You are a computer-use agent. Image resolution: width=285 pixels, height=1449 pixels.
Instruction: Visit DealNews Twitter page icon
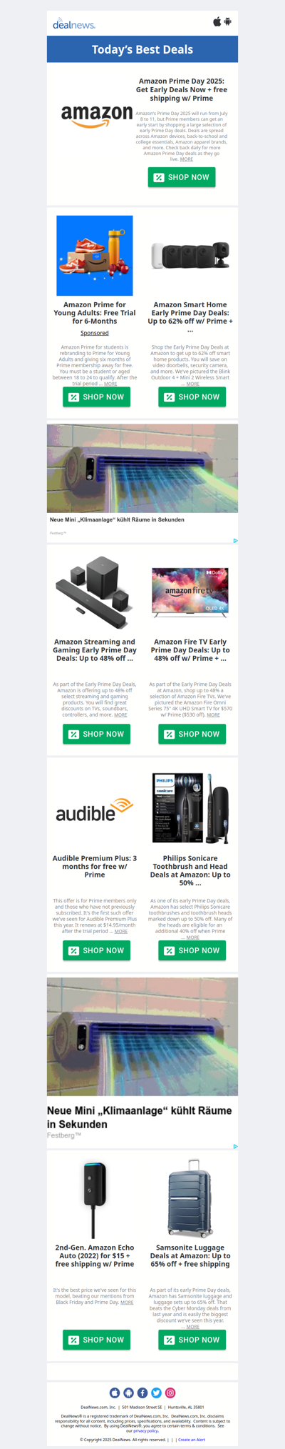pyautogui.click(x=156, y=1393)
